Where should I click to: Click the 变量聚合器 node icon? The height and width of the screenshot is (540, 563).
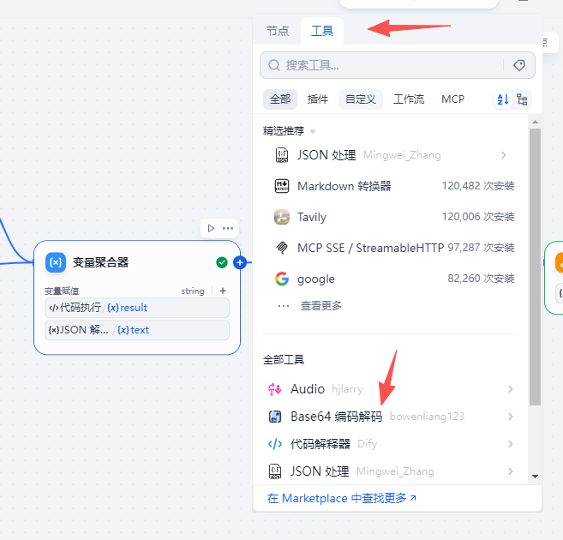pyautogui.click(x=56, y=262)
